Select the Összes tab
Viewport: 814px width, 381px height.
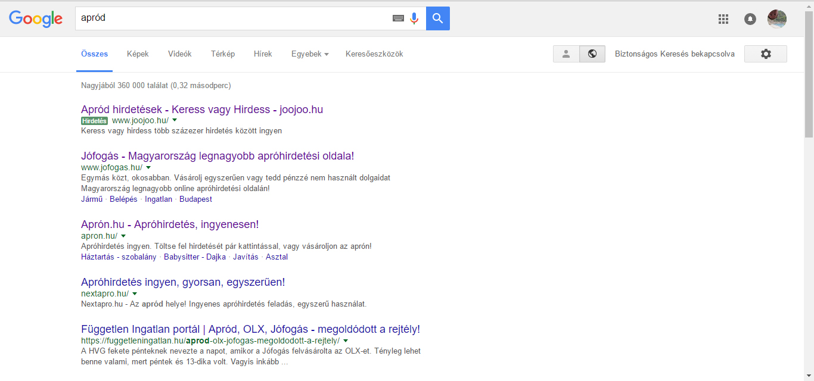(x=94, y=54)
